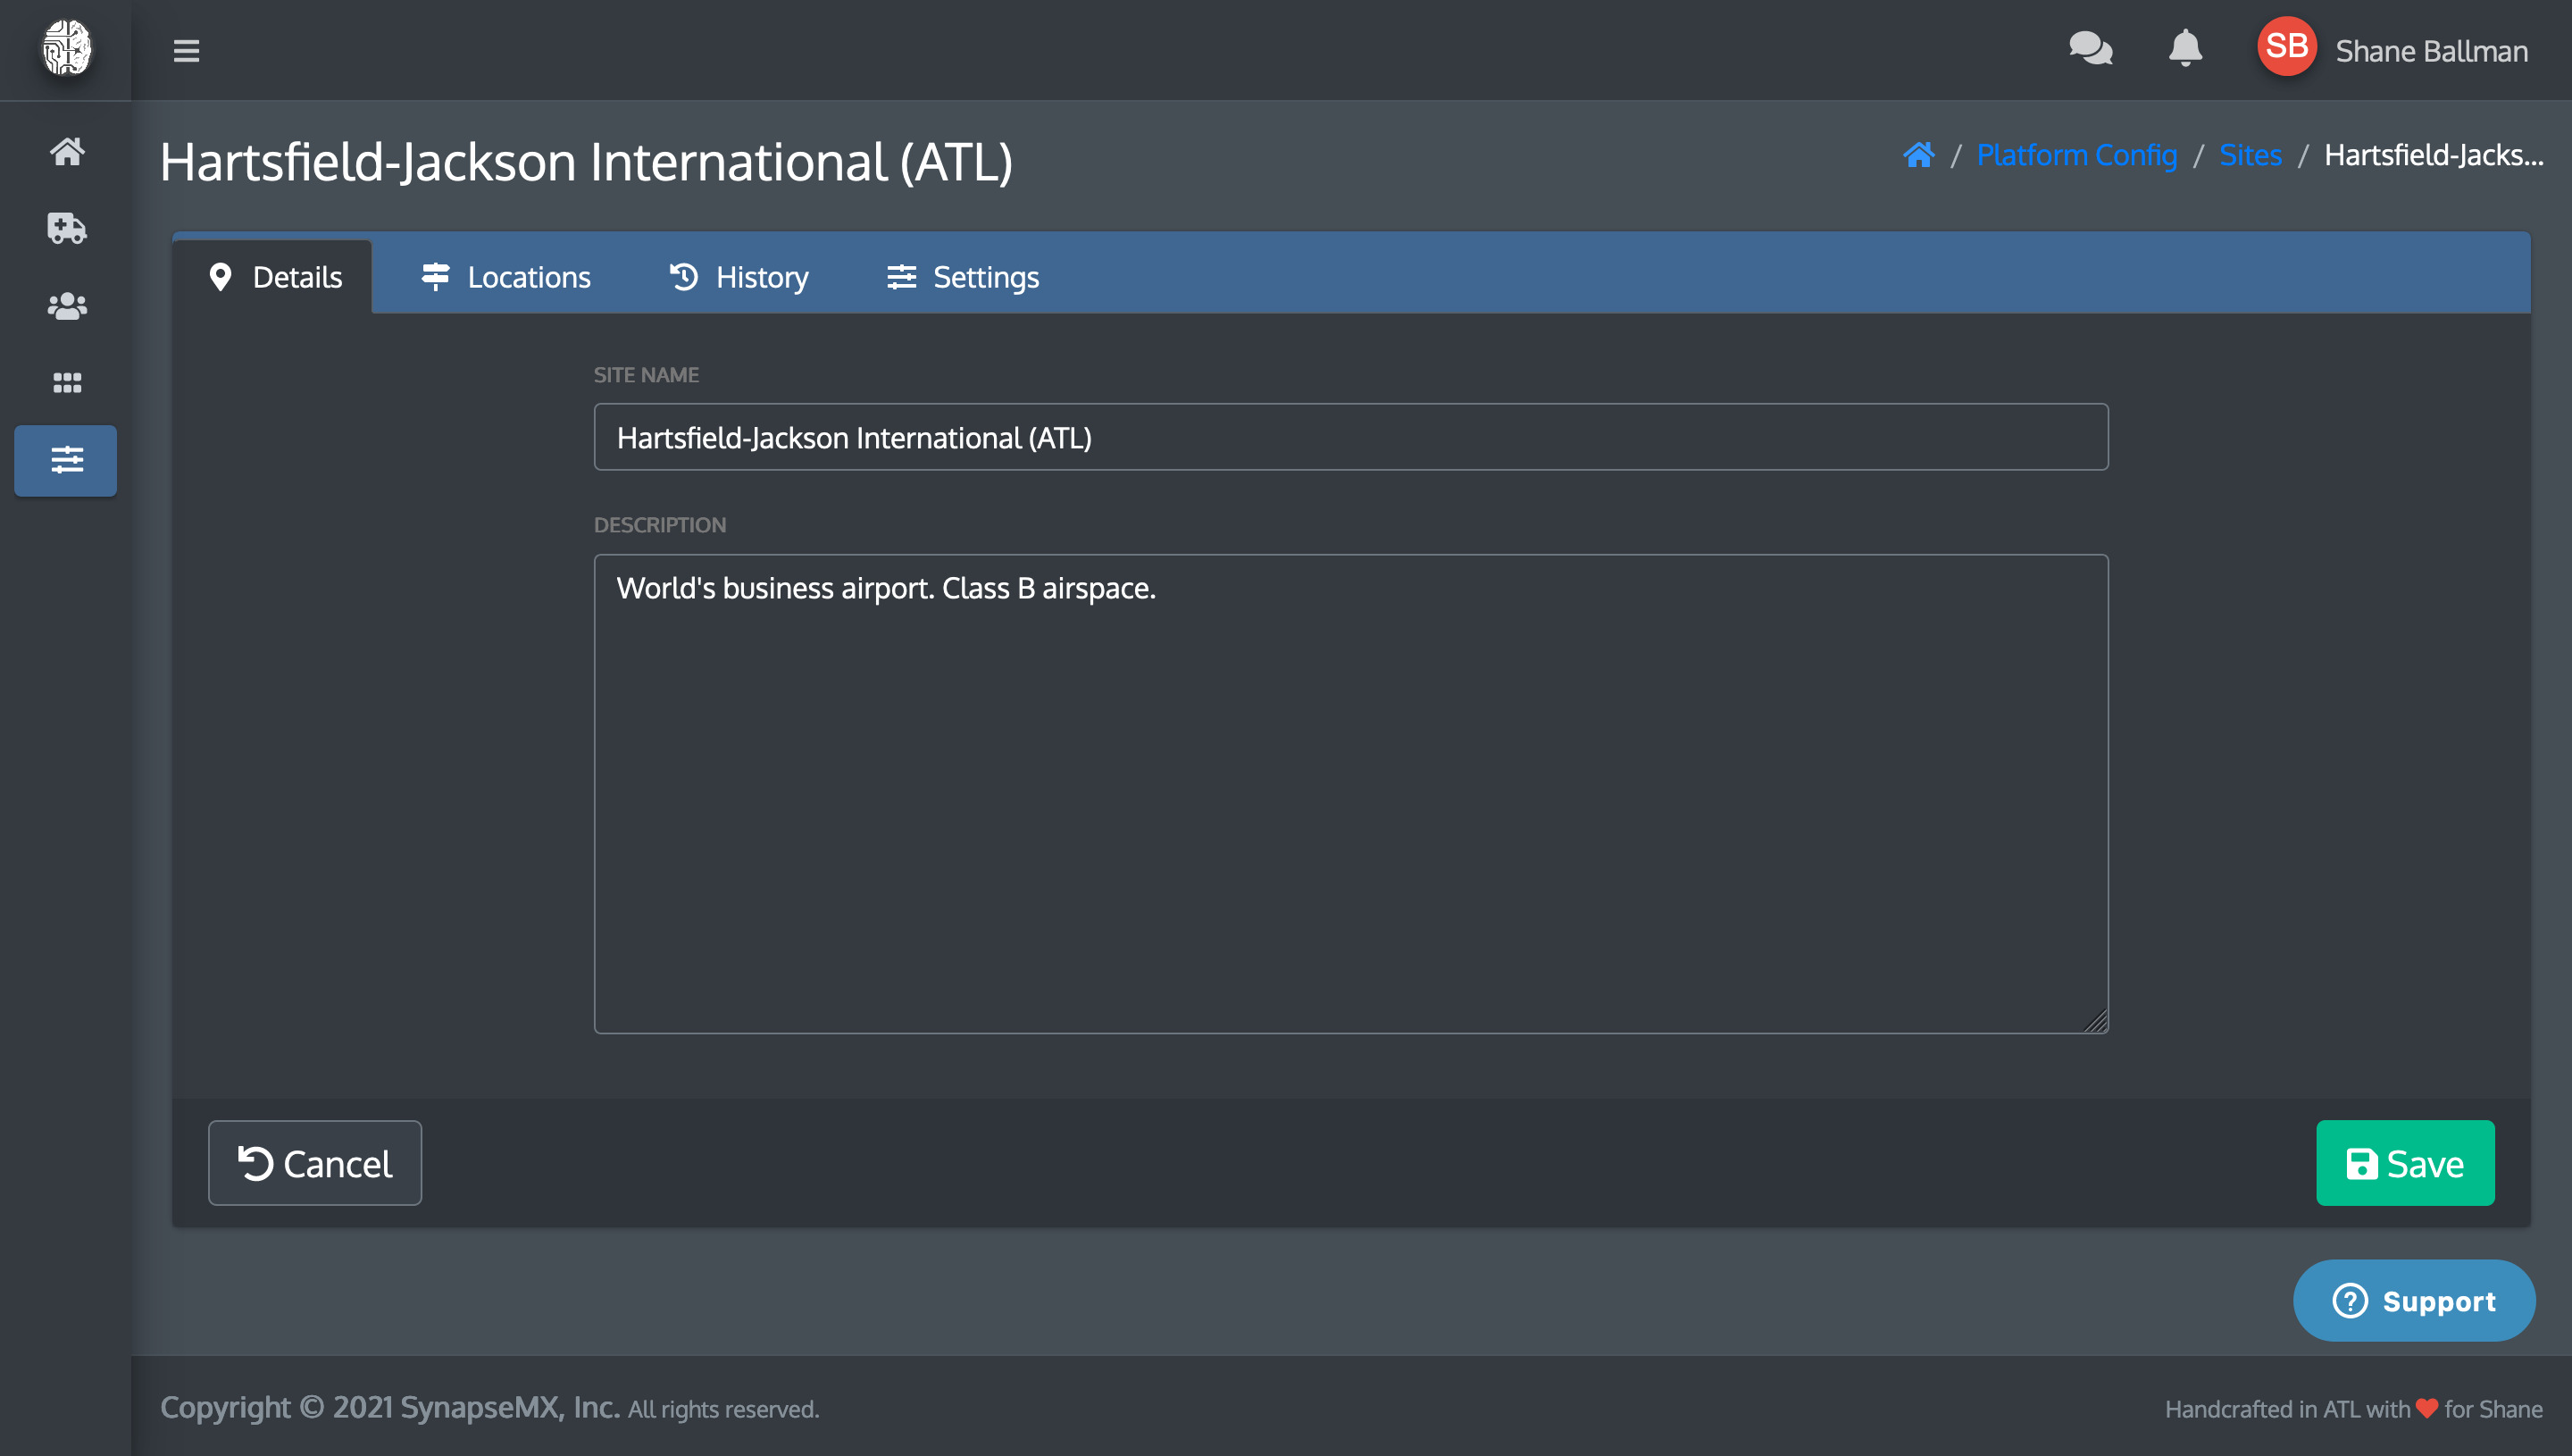Click the Handcrafted in ATL footer text
The width and height of the screenshot is (2572, 1456).
(2353, 1408)
